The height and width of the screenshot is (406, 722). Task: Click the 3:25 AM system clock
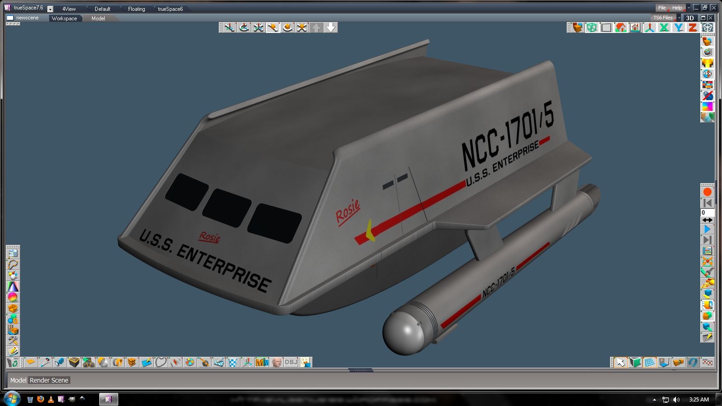pyautogui.click(x=699, y=400)
